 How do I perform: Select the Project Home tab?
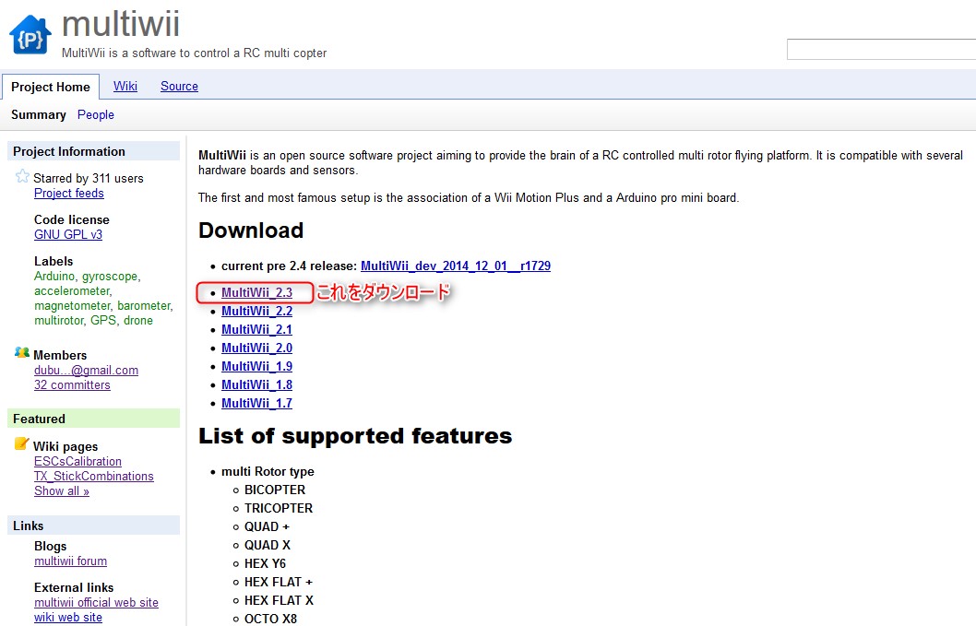pyautogui.click(x=51, y=87)
